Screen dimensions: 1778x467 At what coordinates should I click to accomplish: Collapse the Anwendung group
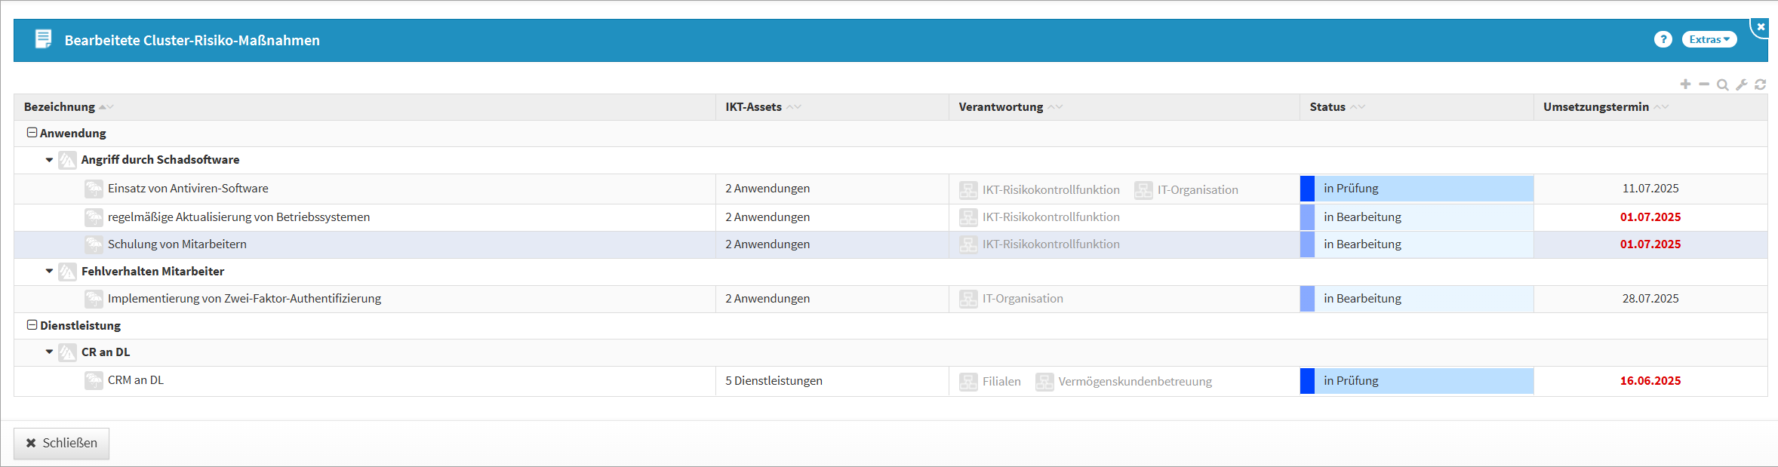(x=32, y=133)
